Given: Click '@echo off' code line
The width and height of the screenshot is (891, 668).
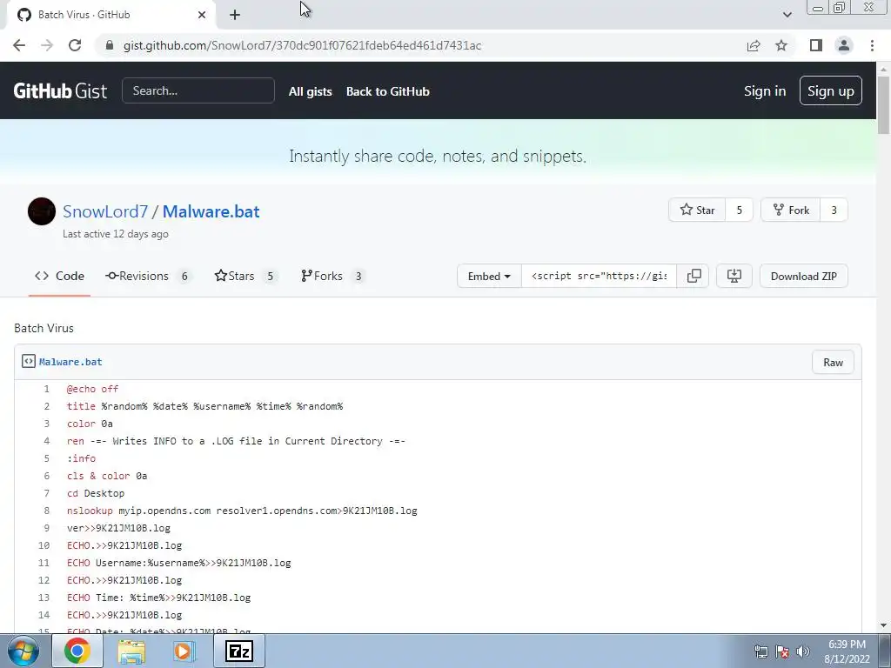Looking at the screenshot, I should tap(92, 389).
